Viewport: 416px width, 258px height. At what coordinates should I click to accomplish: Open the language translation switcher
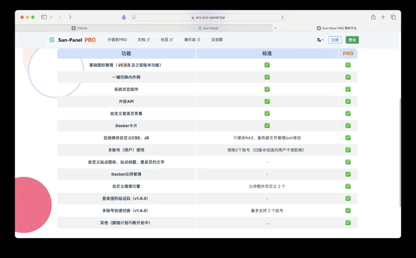click(320, 40)
